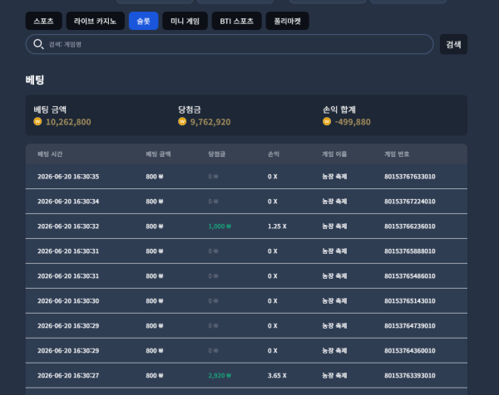Open the 폴리마켓 tab
This screenshot has width=499, height=395.
[x=288, y=21]
